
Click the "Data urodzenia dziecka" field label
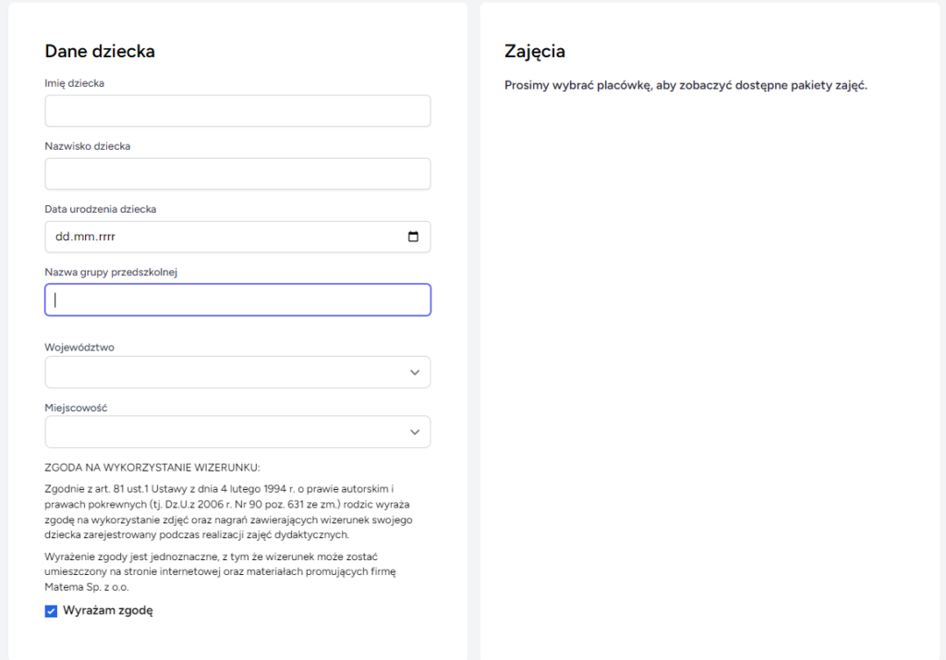pos(100,209)
